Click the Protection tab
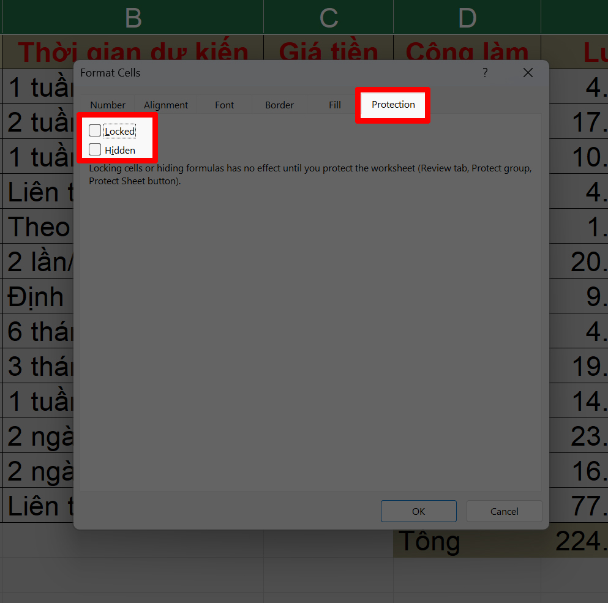 pos(393,105)
